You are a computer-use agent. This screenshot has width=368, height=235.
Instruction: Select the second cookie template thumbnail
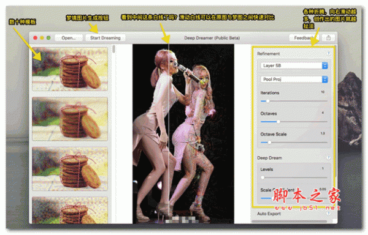click(x=70, y=119)
